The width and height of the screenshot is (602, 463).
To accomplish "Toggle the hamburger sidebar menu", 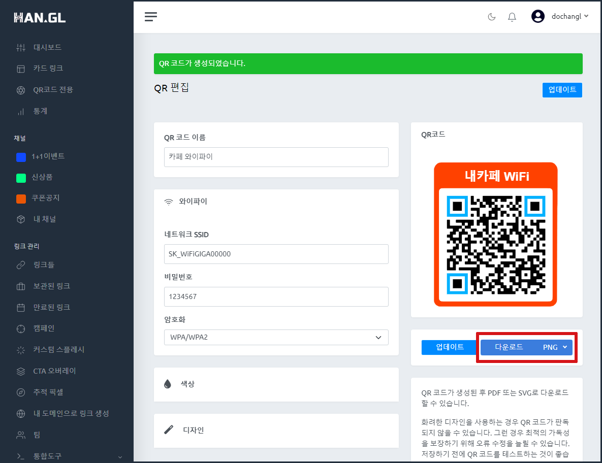I will 151,16.
